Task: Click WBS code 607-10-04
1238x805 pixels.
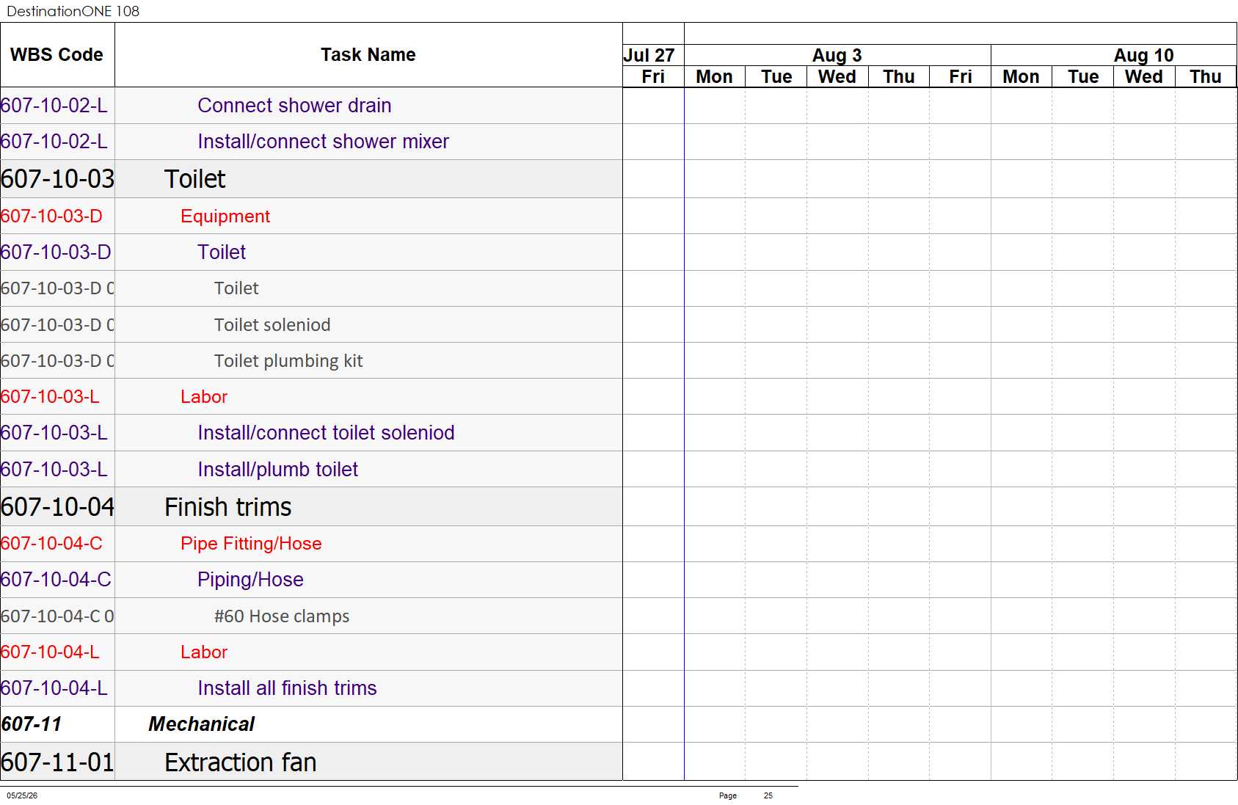Action: coord(57,507)
